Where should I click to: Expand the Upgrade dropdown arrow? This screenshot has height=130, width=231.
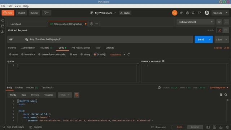coord(227,13)
